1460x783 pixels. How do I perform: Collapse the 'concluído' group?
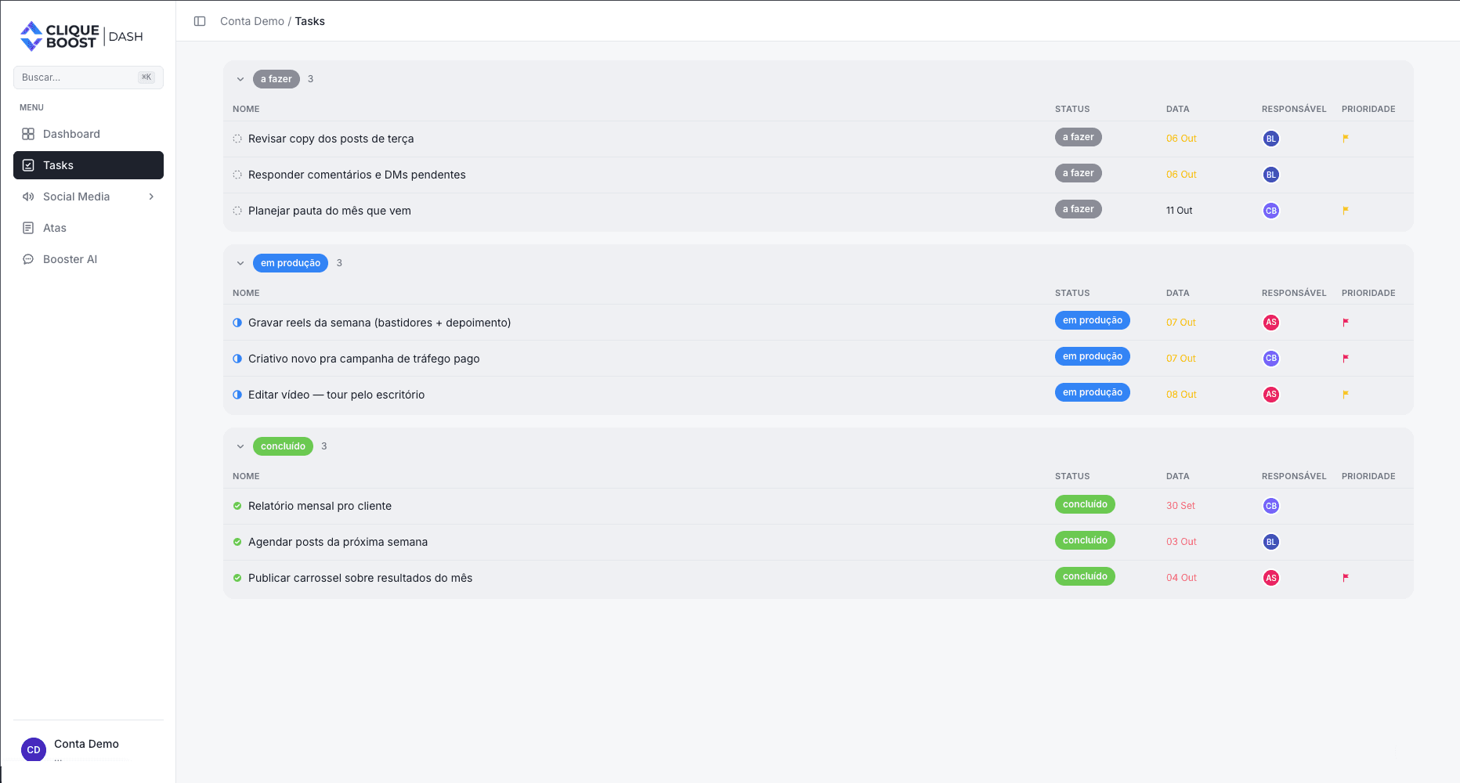pyautogui.click(x=240, y=446)
